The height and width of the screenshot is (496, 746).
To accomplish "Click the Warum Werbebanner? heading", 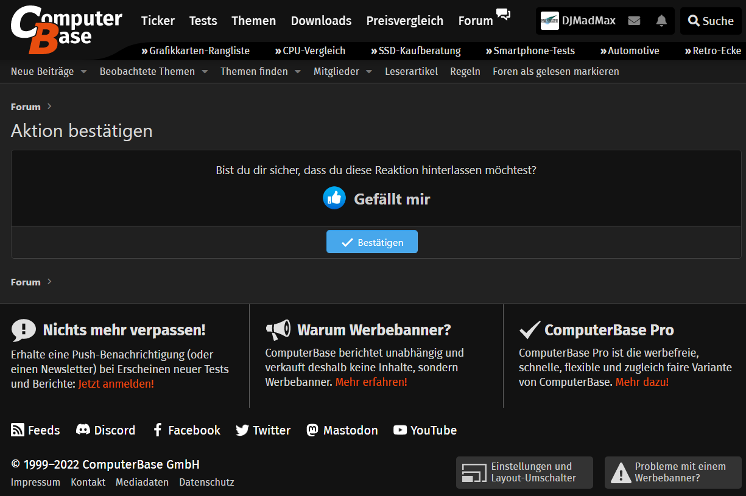I will click(x=374, y=330).
